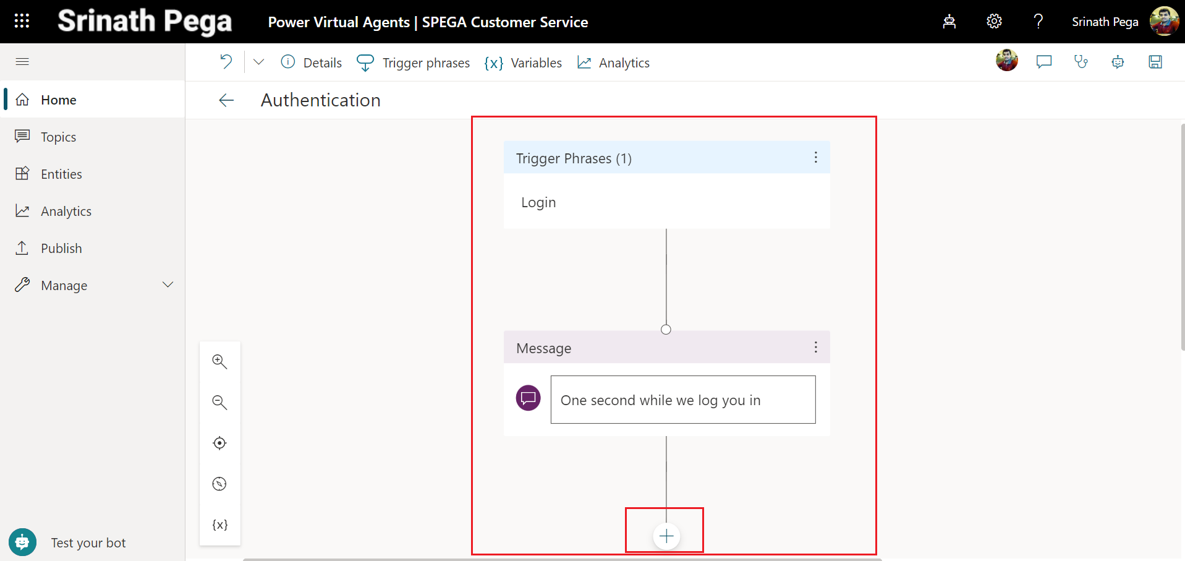Click the center canvas target icon
1185x561 pixels.
[x=219, y=443]
